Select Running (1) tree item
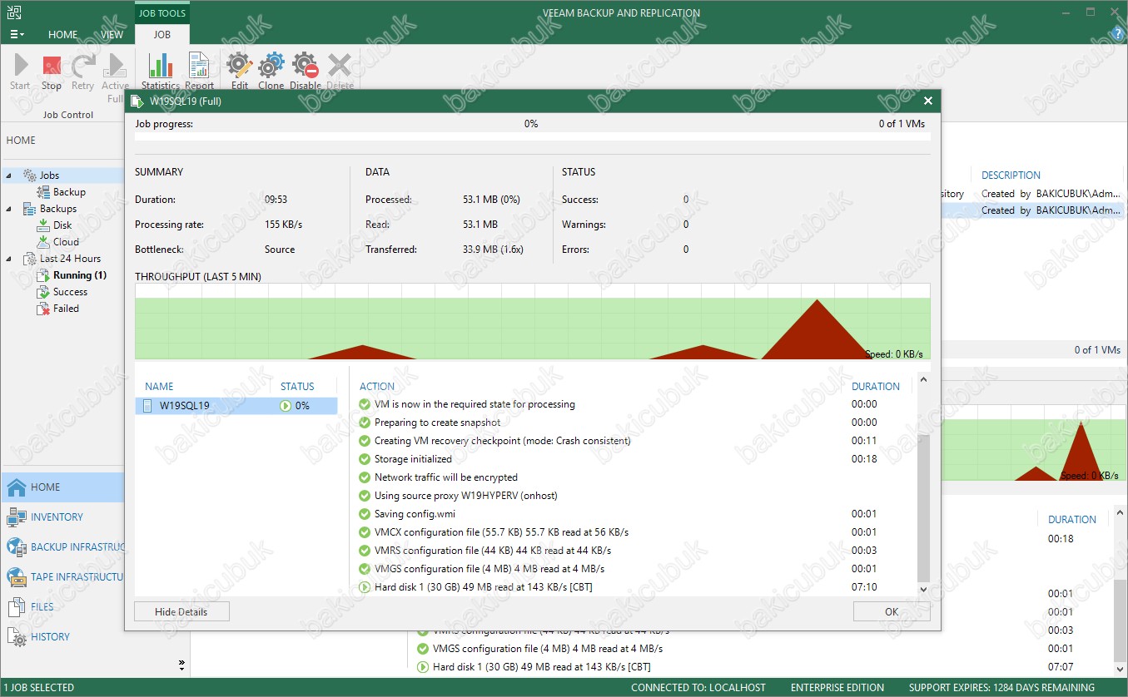 pyautogui.click(x=80, y=275)
